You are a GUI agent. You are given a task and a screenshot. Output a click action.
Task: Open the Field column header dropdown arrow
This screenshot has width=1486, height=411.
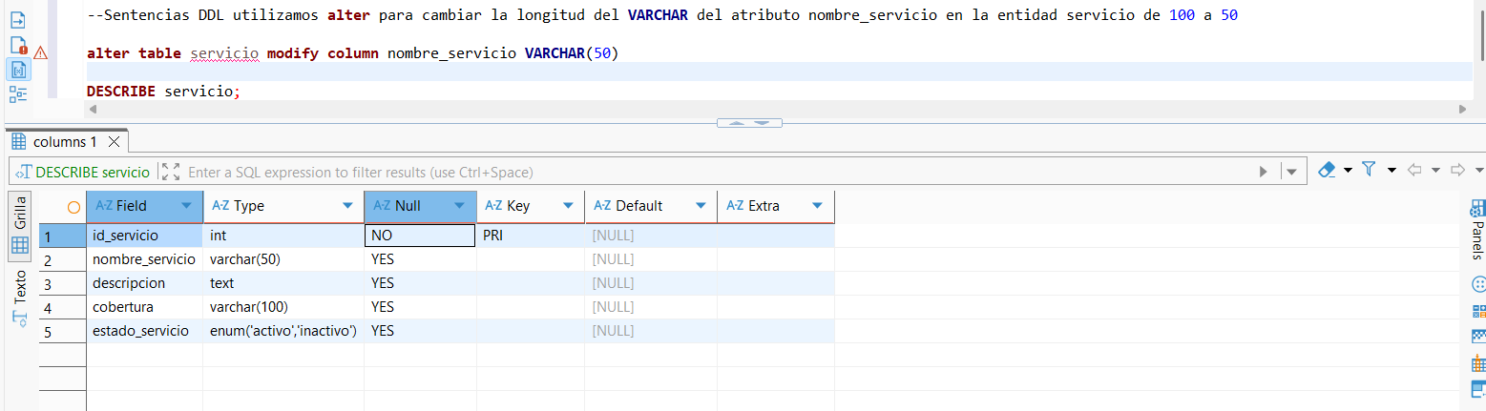pyautogui.click(x=185, y=206)
